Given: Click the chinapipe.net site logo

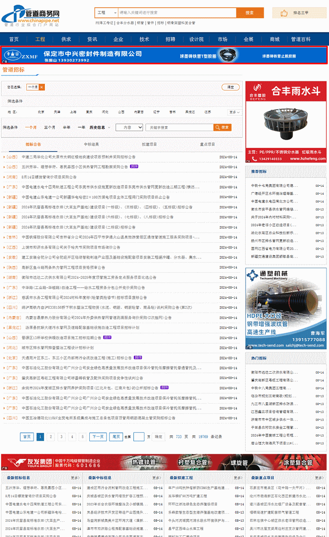Looking at the screenshot, I should 30,15.
